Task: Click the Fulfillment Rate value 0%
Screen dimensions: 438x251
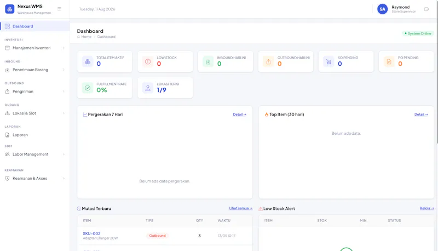Action: (x=102, y=90)
